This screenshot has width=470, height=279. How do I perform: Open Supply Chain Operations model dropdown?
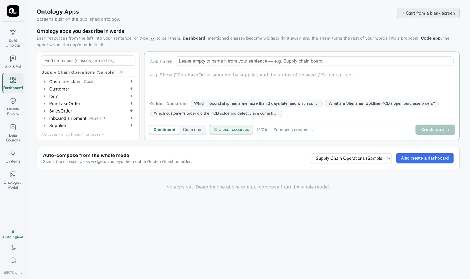351,158
